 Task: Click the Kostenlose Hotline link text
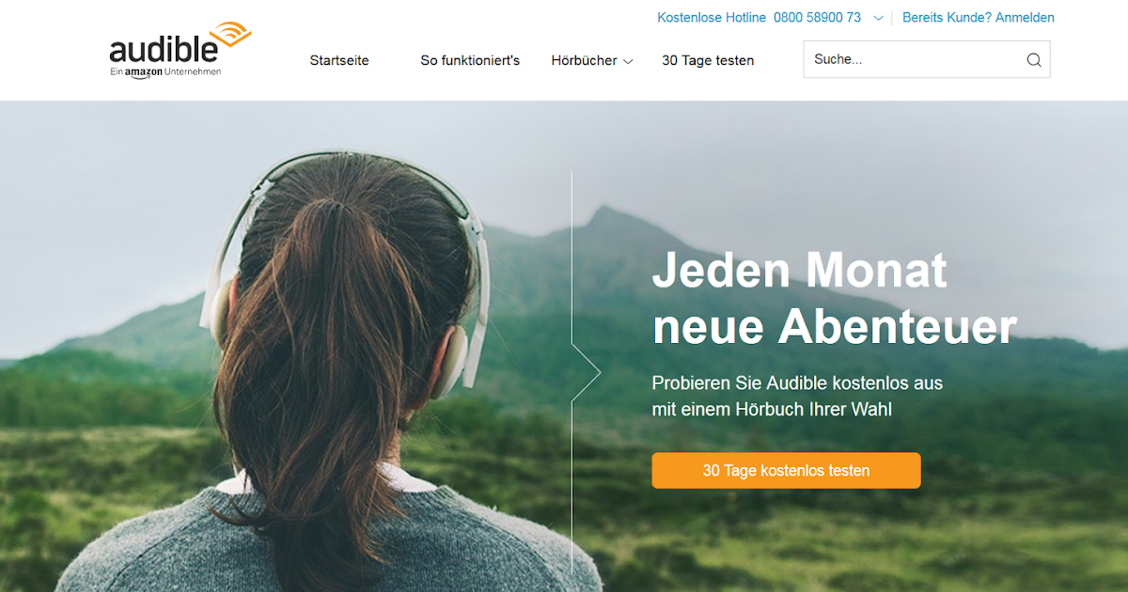click(x=712, y=17)
